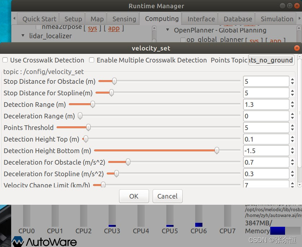Screen dimensions: 302x247
Task: Click the OK button
Action: pos(134,196)
